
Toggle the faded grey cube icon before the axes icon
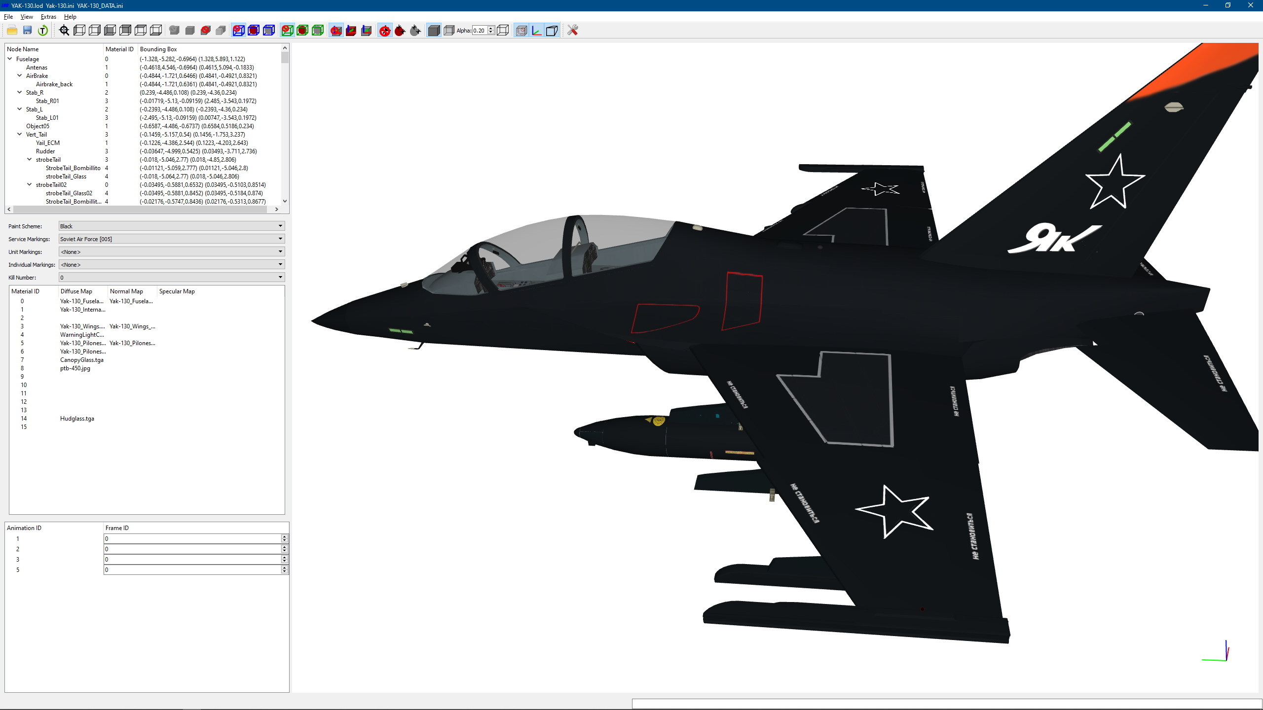coord(521,31)
